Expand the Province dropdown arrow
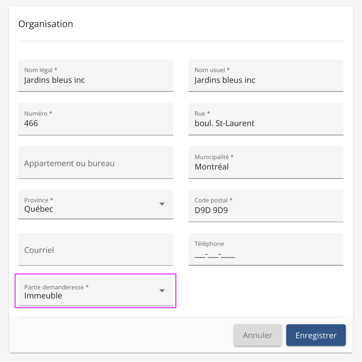 coord(162,204)
